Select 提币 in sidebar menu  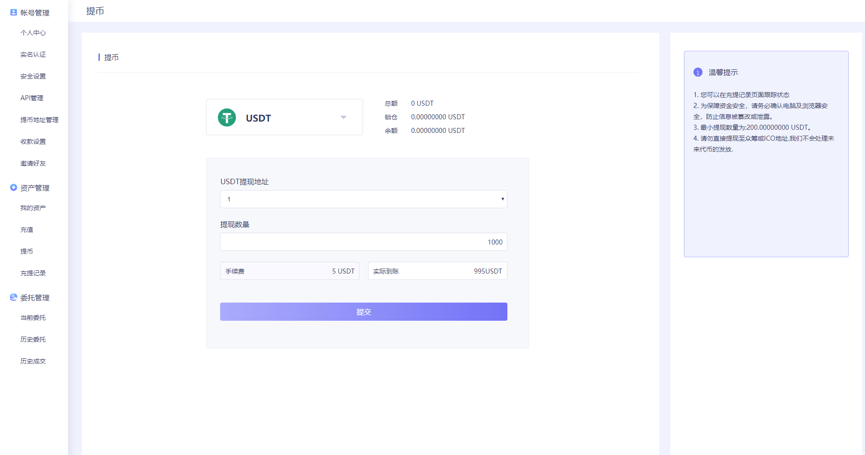click(27, 251)
